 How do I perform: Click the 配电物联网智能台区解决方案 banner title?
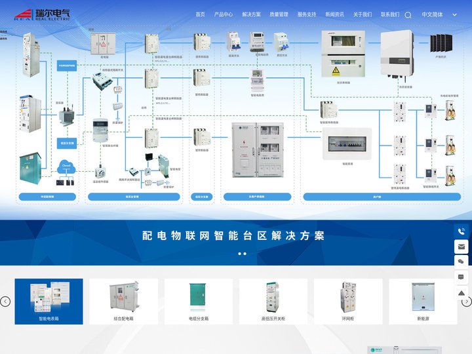[x=233, y=236]
